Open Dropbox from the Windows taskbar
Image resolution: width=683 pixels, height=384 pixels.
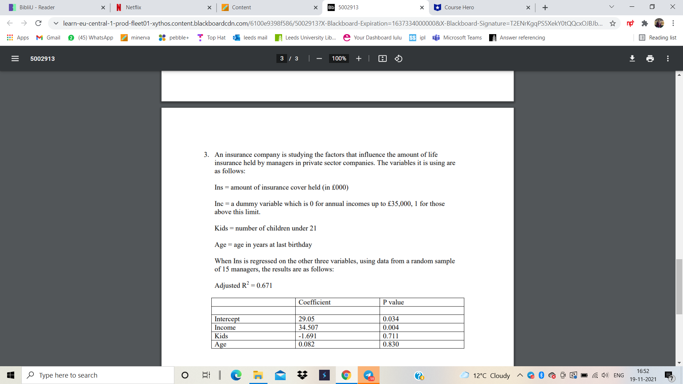(x=302, y=375)
